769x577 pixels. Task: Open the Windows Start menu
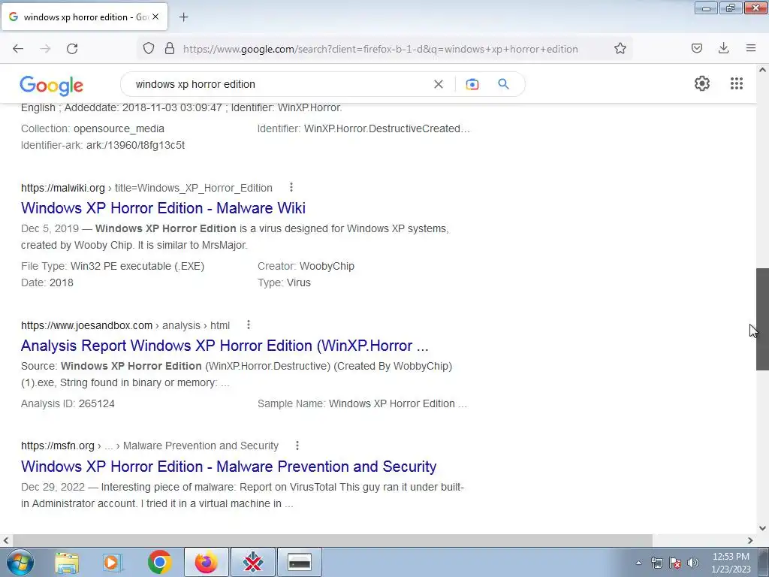pyautogui.click(x=20, y=562)
